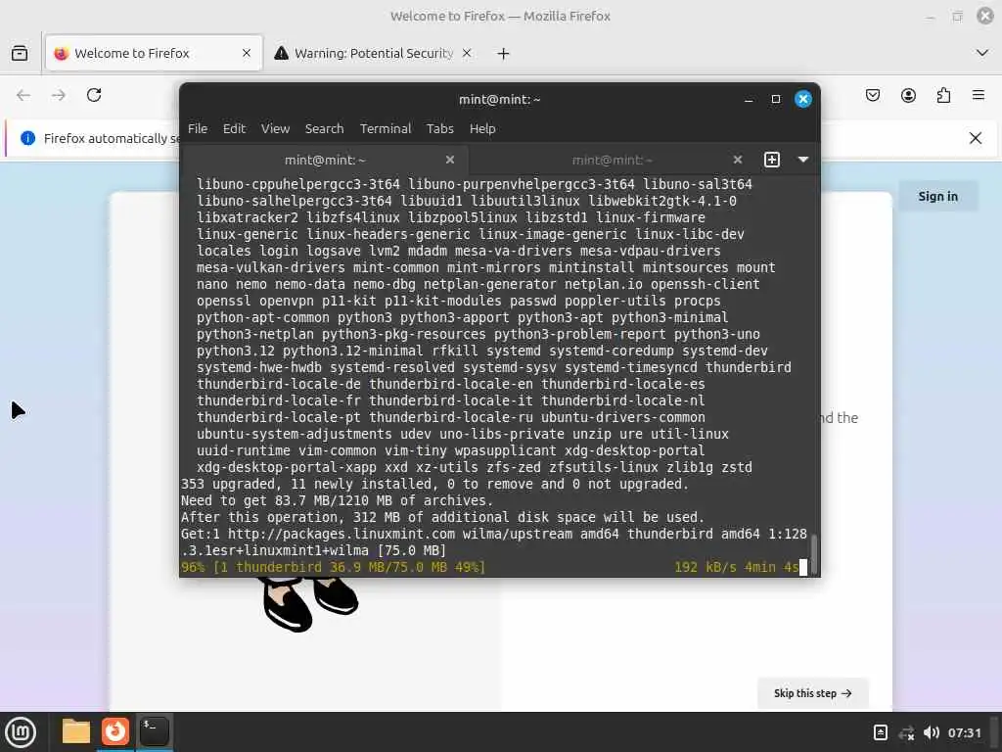The width and height of the screenshot is (1002, 752).
Task: Close the second terminal tab
Action: coord(738,160)
